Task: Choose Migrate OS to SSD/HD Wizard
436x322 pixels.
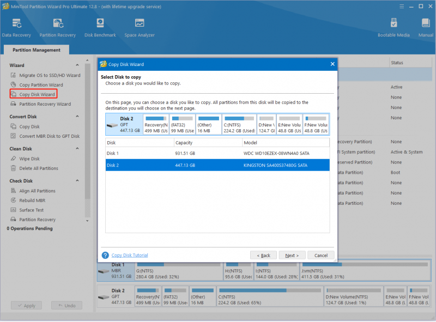Action: (x=46, y=75)
